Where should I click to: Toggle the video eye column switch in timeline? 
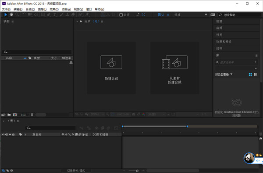pyautogui.click(x=3, y=134)
